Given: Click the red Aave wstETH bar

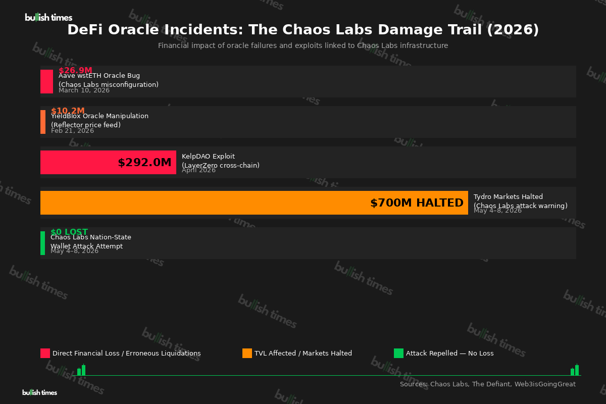Looking at the screenshot, I should [46, 81].
